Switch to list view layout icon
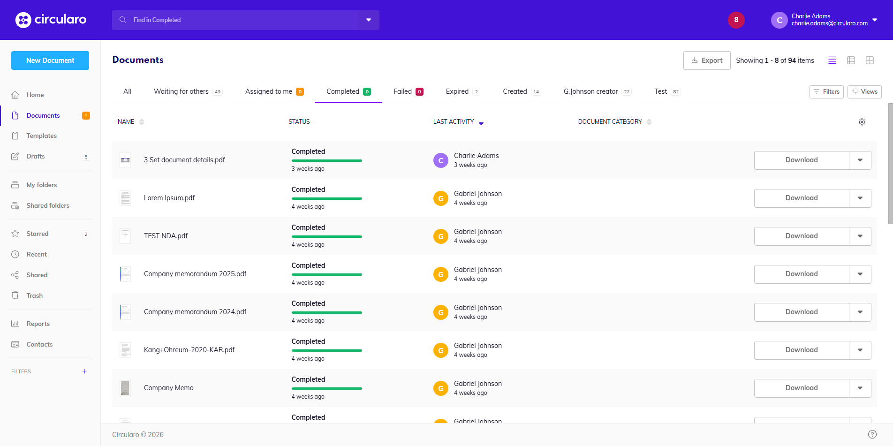 tap(832, 60)
